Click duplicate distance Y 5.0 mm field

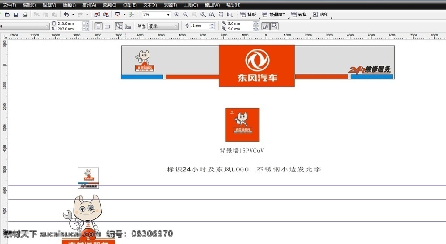[x=240, y=29]
